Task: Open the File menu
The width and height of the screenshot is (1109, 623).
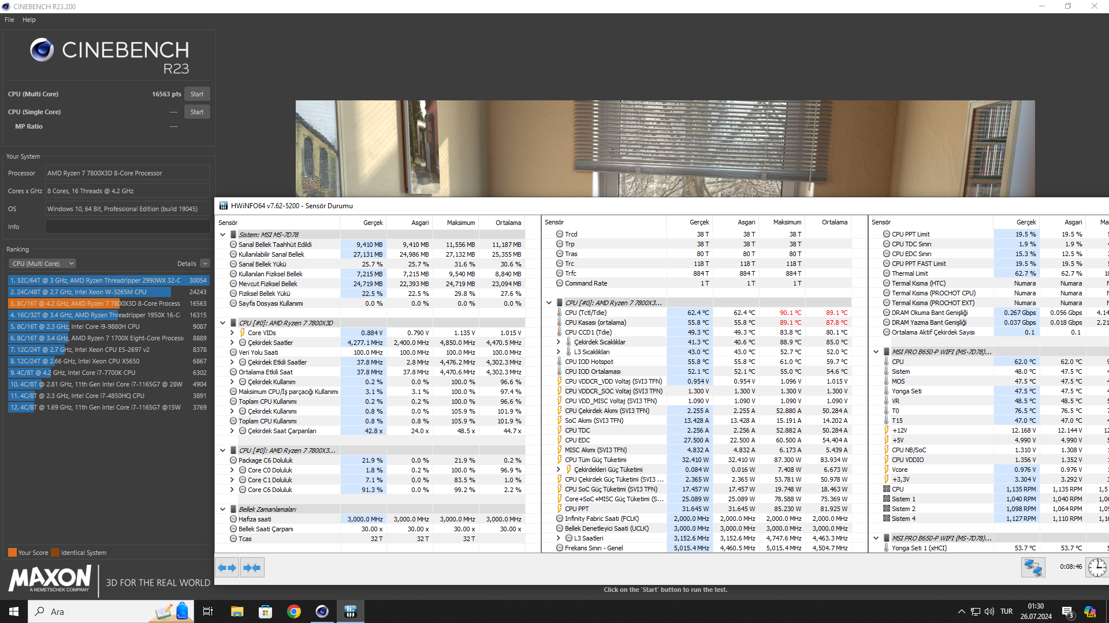Action: 9,20
